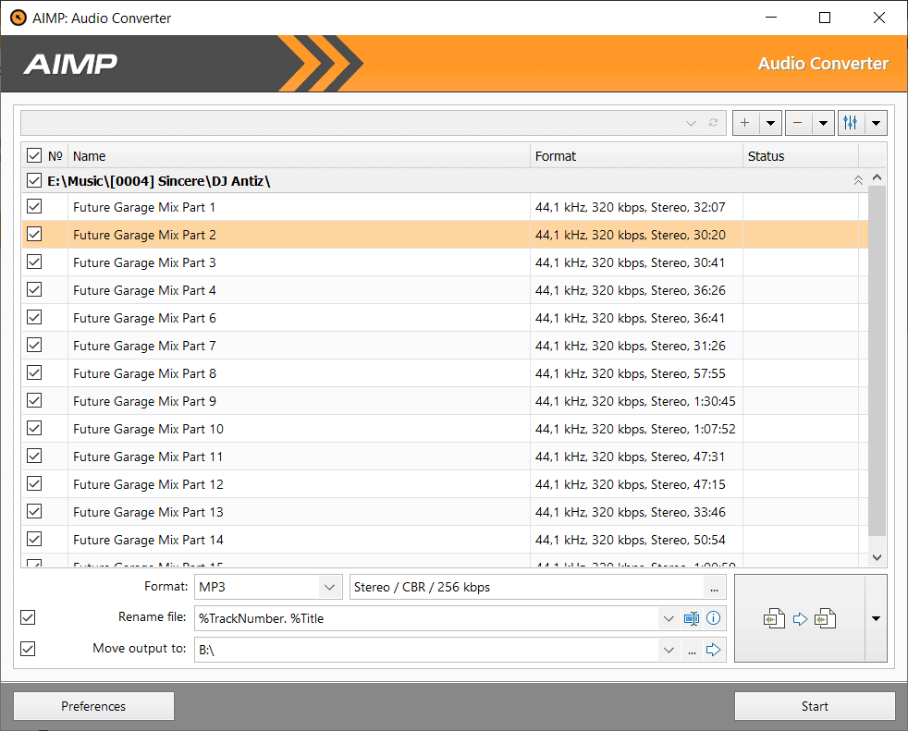
Task: Collapse the DJ Antiz group with double chevron
Action: click(x=858, y=180)
